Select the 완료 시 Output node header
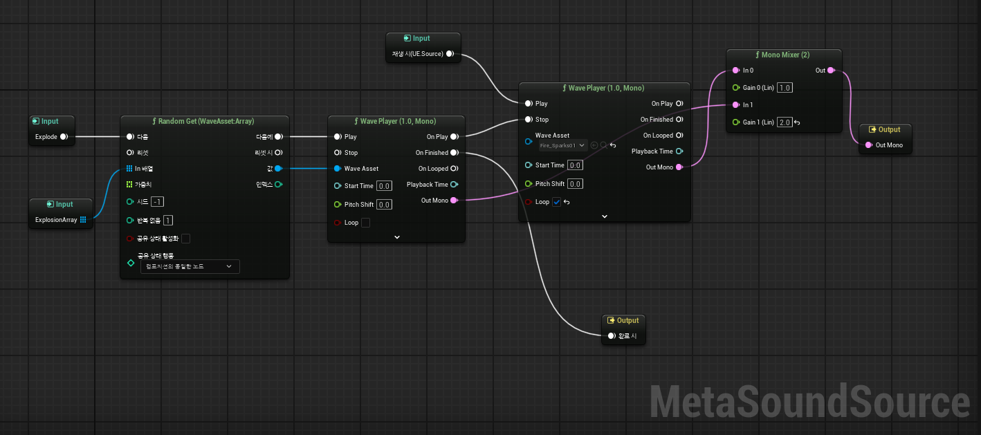 tap(623, 320)
